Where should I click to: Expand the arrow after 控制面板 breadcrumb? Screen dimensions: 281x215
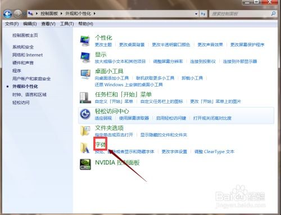point(61,14)
